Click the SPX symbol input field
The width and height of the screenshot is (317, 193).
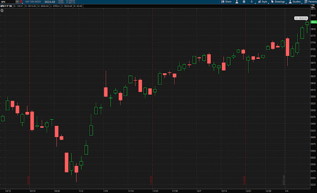7,2
